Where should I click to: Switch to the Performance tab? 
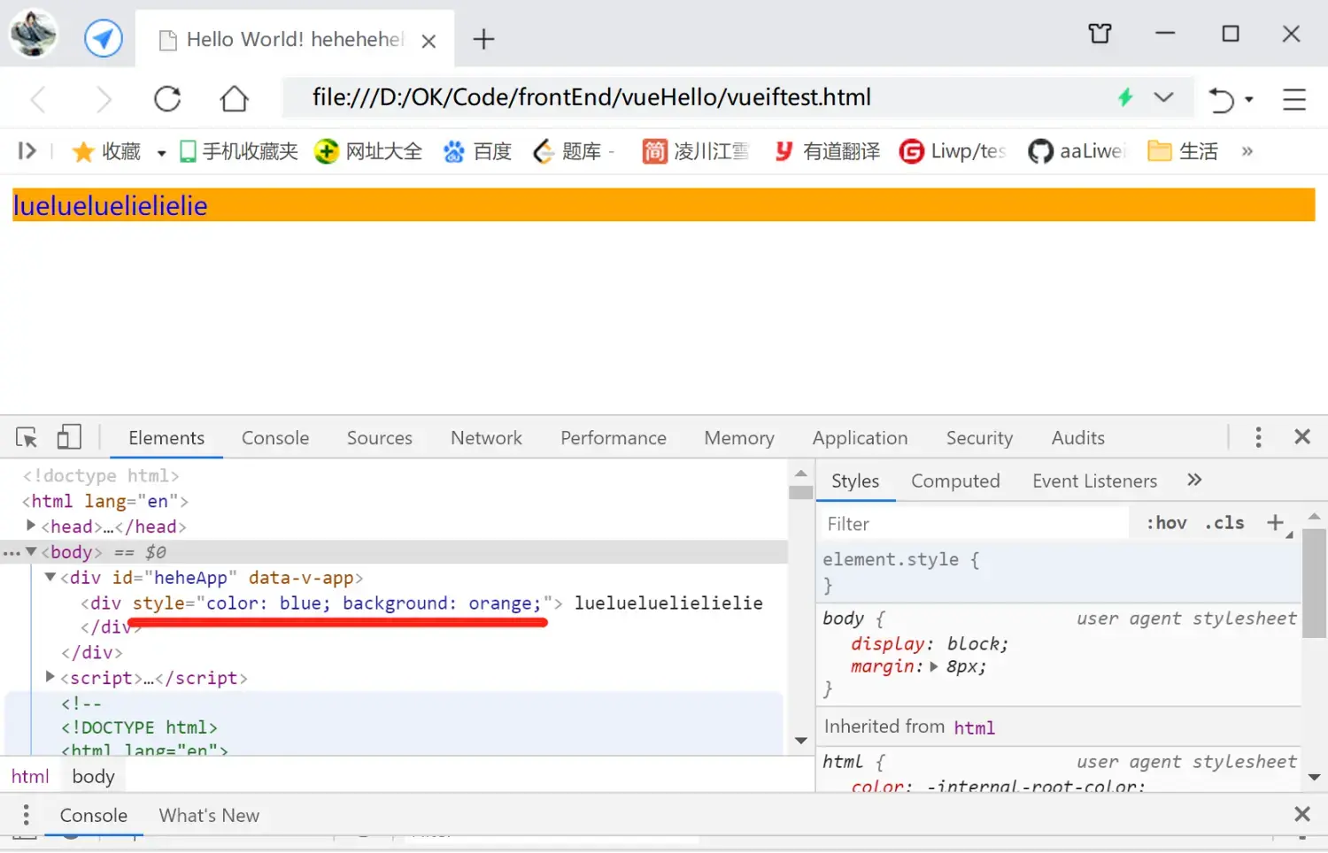(x=614, y=438)
